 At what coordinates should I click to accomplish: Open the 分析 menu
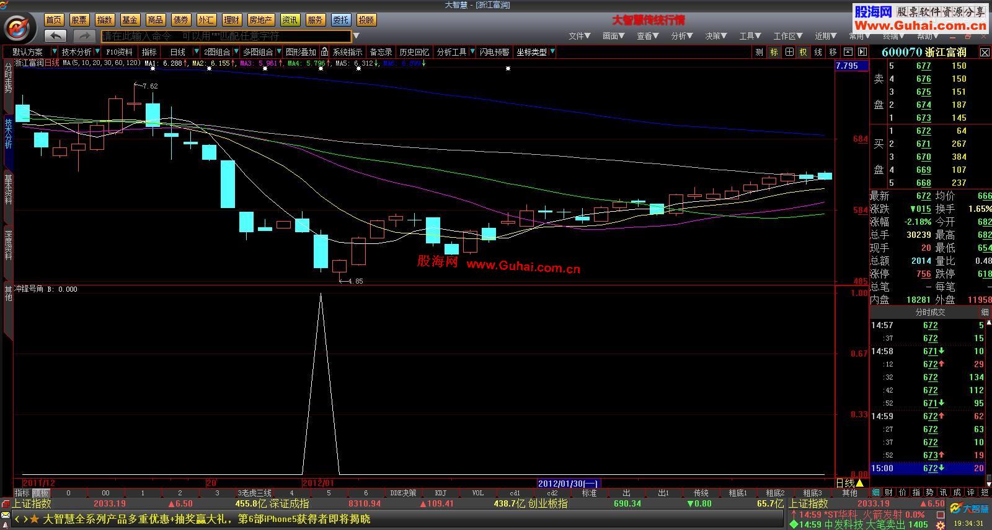tap(681, 36)
